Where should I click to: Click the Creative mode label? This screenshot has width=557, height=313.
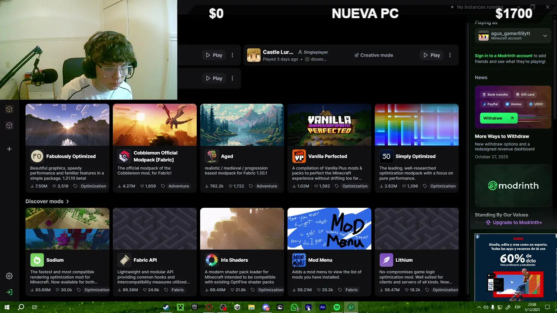coord(374,55)
